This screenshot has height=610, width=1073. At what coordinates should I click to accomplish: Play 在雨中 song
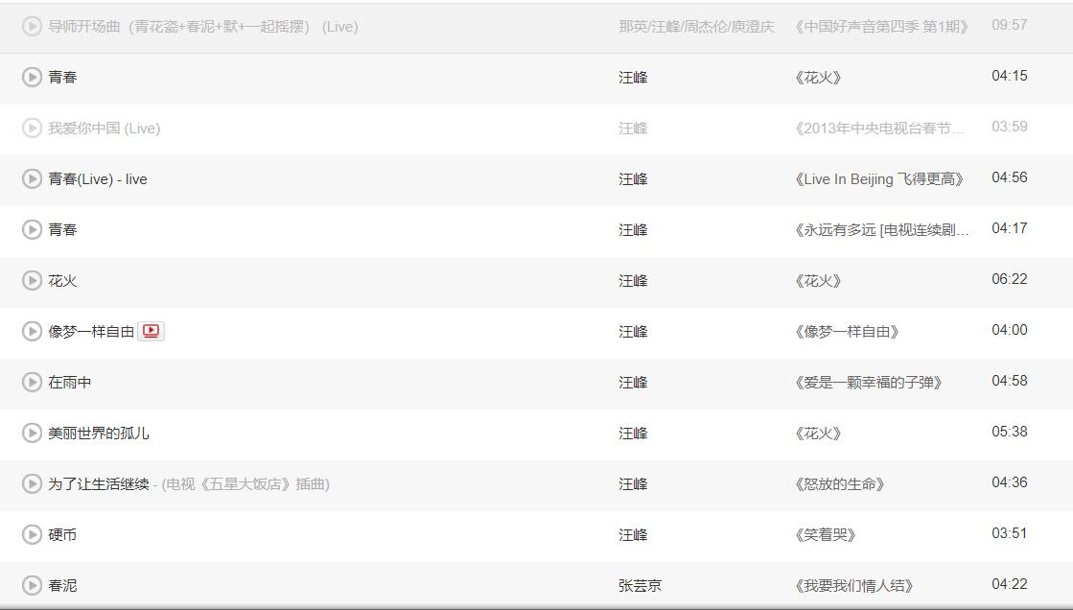32,382
